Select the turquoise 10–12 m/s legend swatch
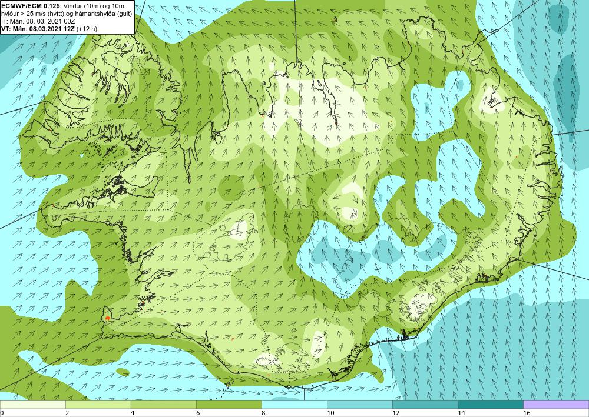The width and height of the screenshot is (589, 417). pos(360,404)
